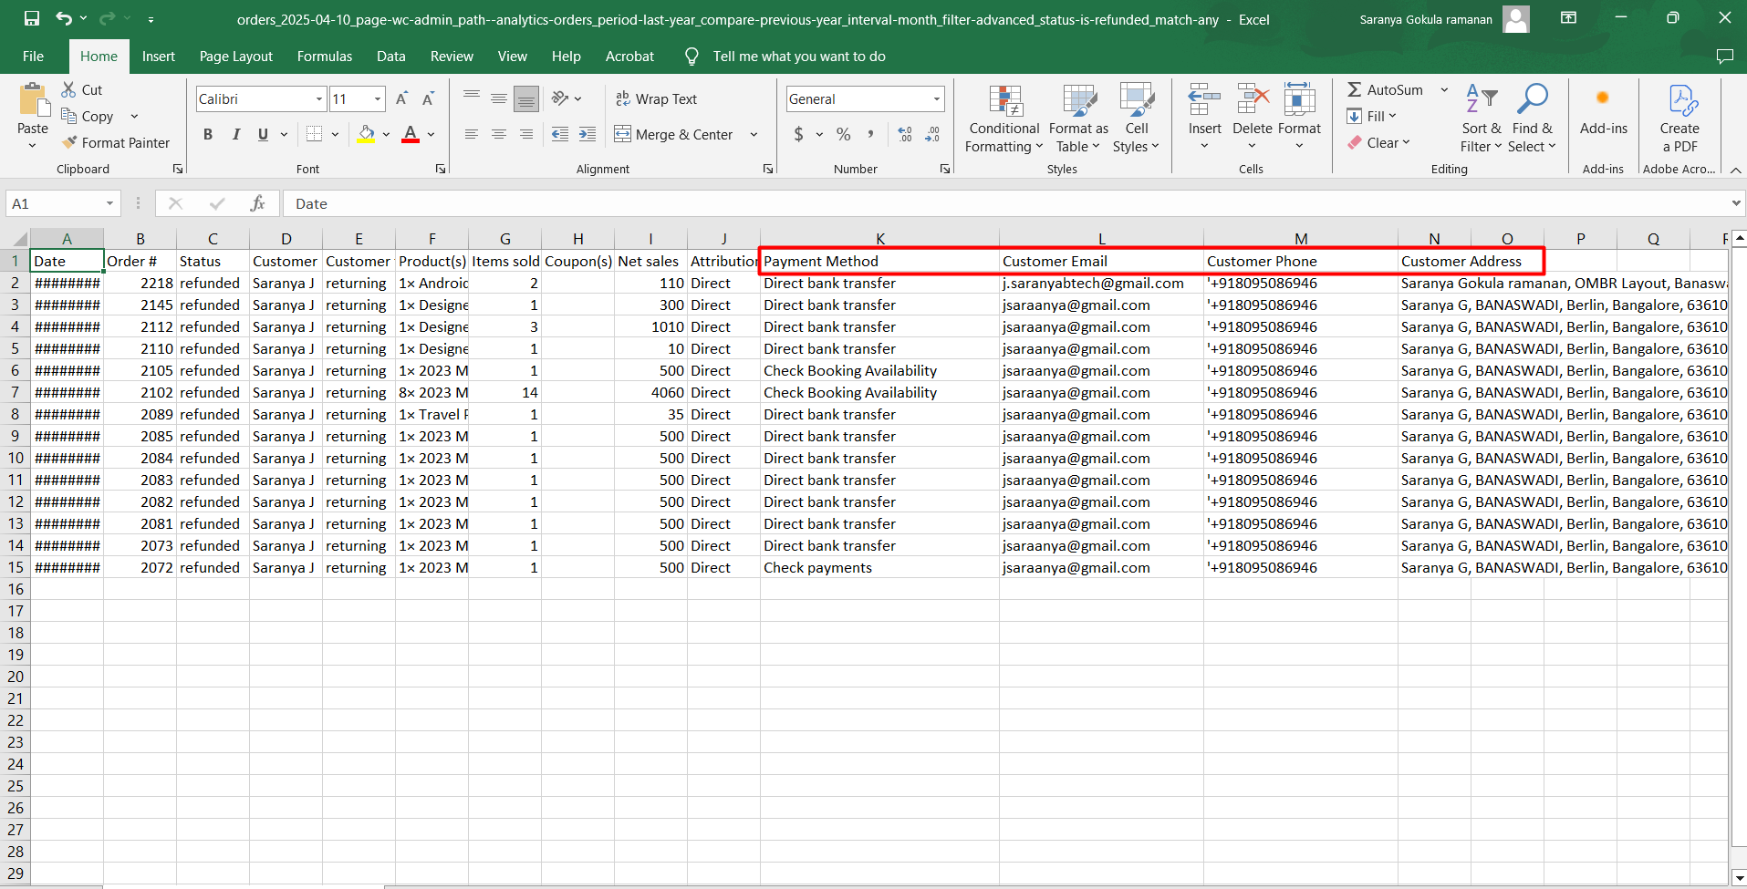Apply Percent Style number format

coord(843,134)
